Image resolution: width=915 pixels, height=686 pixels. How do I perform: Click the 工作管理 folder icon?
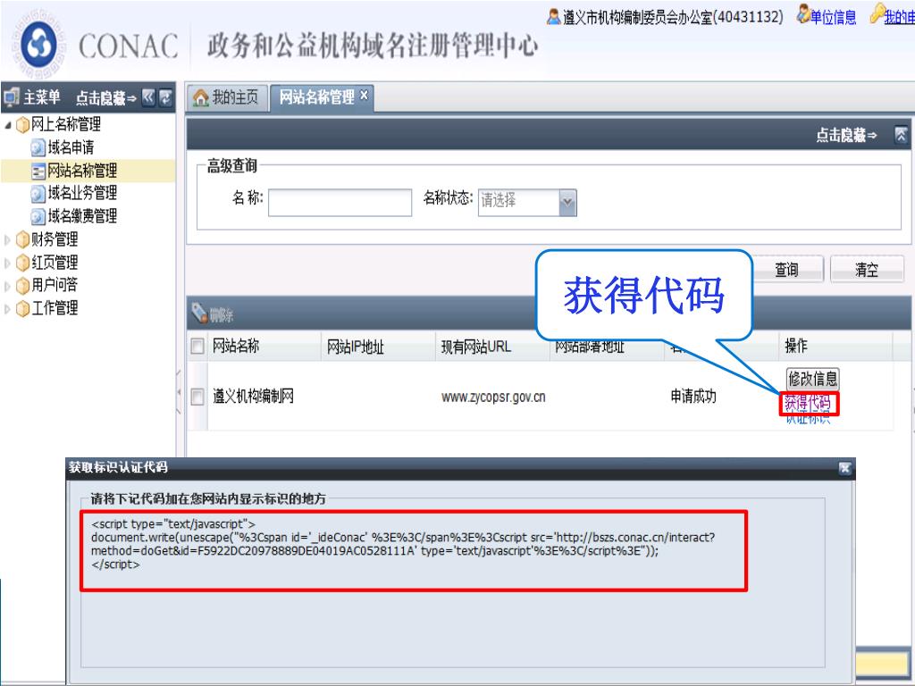coord(22,308)
